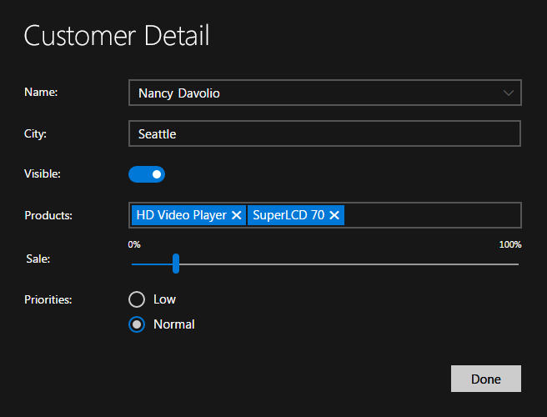Toggle the Visible switch off
The height and width of the screenshot is (417, 547).
click(147, 174)
